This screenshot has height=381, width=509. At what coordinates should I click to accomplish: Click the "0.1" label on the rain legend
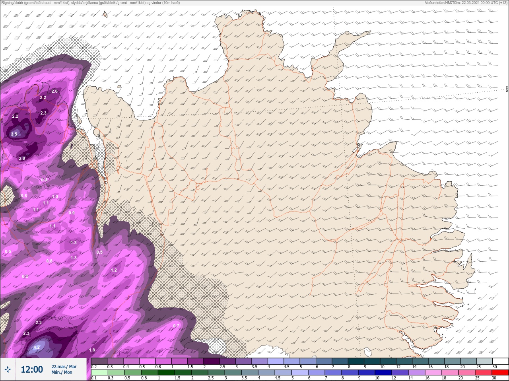[x=94, y=378]
